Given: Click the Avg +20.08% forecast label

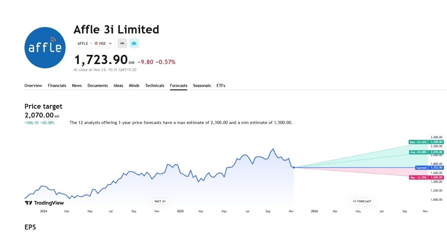Looking at the screenshot, I should 418,152.
